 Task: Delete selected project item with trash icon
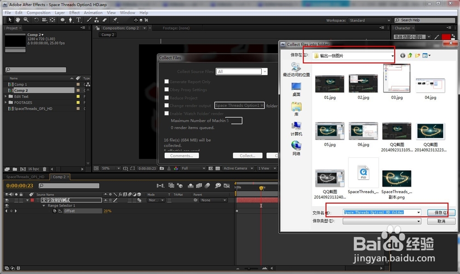click(x=45, y=169)
